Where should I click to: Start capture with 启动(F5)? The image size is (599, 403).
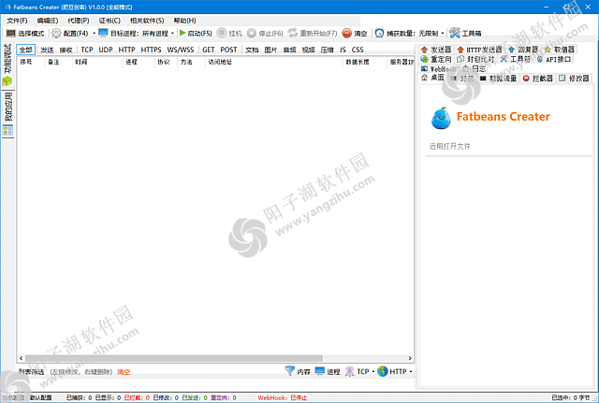pyautogui.click(x=183, y=33)
